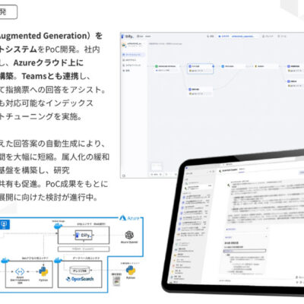Click the Dify box in the architecture diagram
Image resolution: width=304 pixels, height=304 pixels.
point(84,236)
